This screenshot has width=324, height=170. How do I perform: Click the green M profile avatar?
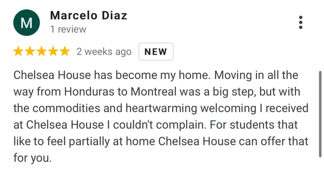pos(26,23)
